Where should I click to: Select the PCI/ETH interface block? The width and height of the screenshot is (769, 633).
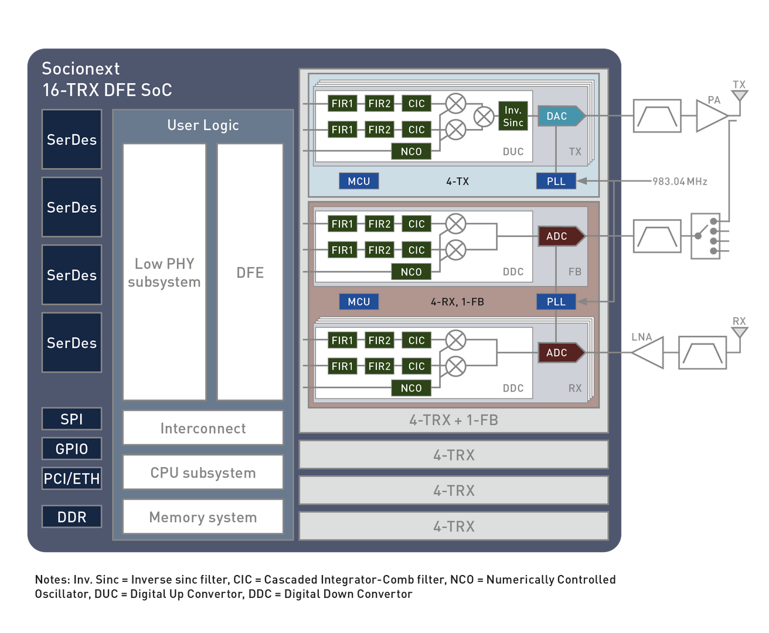pyautogui.click(x=72, y=478)
